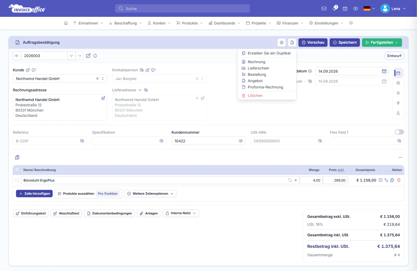Click the Speichern button
Screen dimensions: 417x271
(x=345, y=42)
